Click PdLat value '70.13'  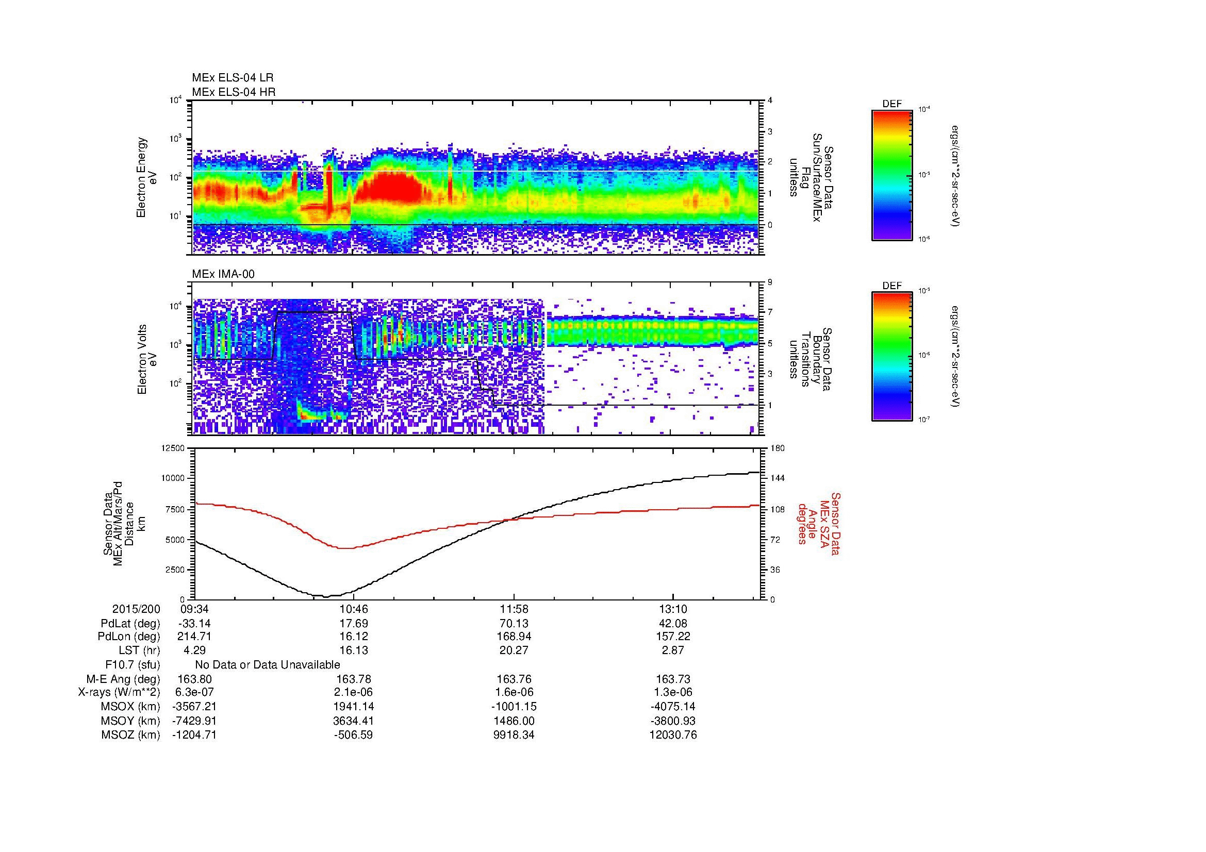pos(514,624)
